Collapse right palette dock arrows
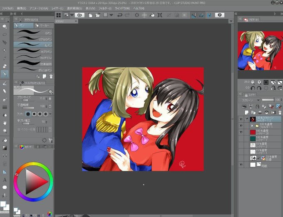The height and width of the screenshot is (217, 283). point(281,14)
